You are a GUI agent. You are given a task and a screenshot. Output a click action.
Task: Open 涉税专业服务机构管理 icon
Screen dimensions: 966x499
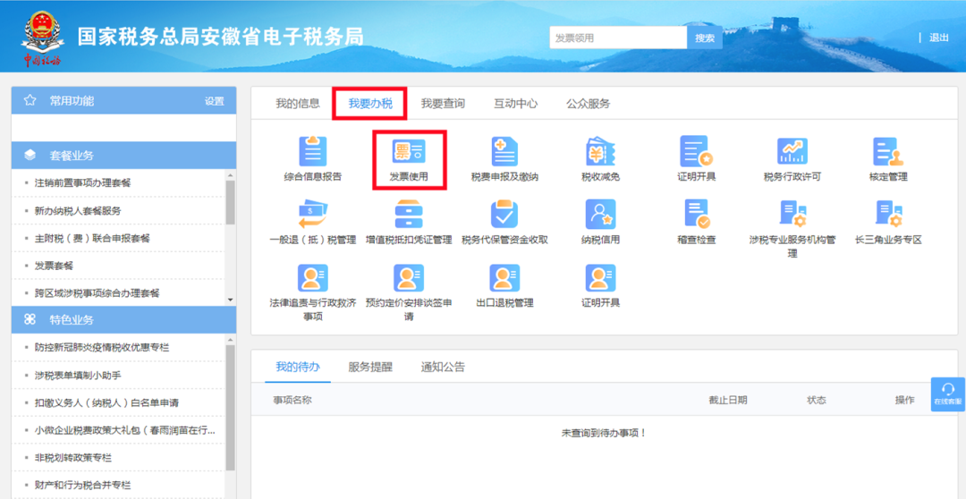(x=792, y=215)
